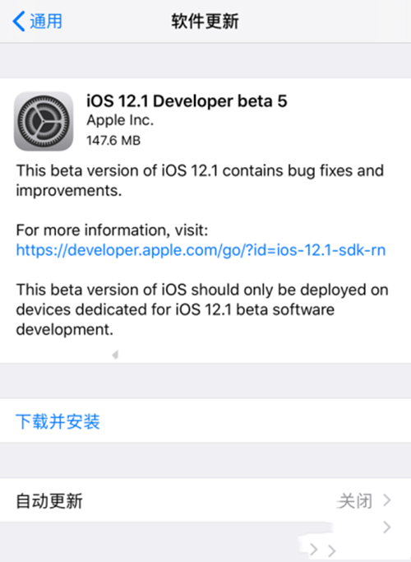Viewport: 411px width, 562px height.
Task: Tap the iOS settings gear icon
Action: pos(44,121)
